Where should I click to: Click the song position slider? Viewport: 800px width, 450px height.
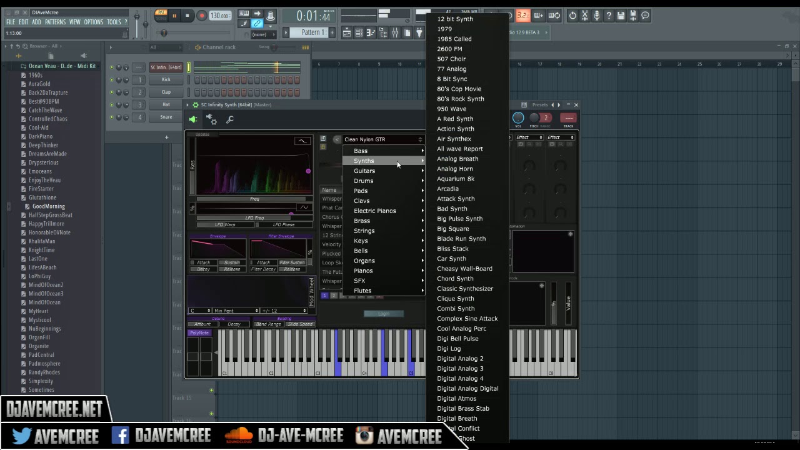[193, 32]
